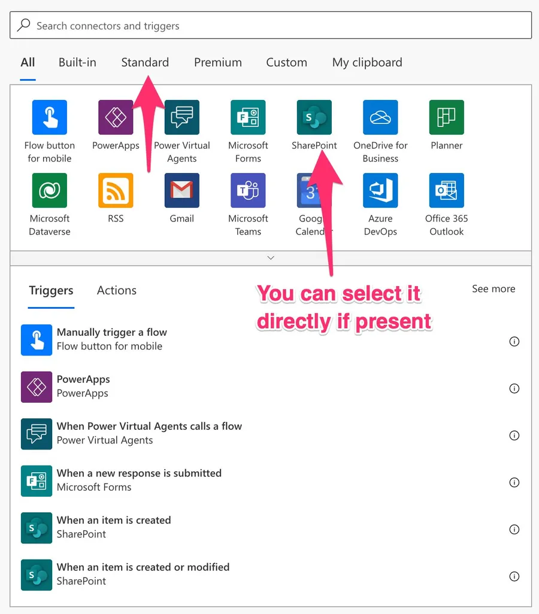Select the Microsoft Teams connector
The height and width of the screenshot is (614, 539).
coord(248,191)
